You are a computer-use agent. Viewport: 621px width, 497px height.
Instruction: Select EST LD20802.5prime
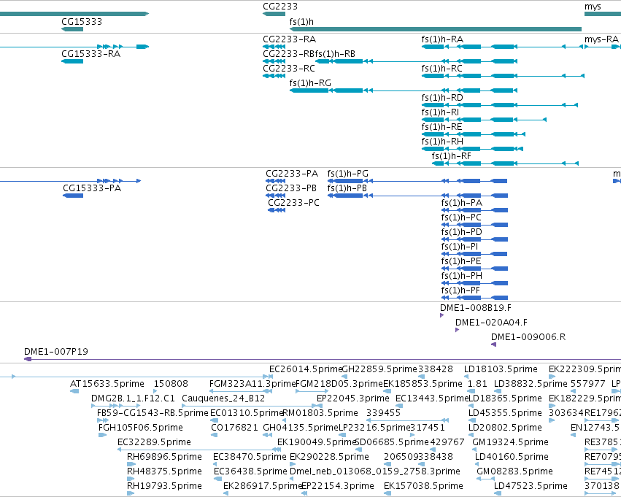click(x=505, y=428)
